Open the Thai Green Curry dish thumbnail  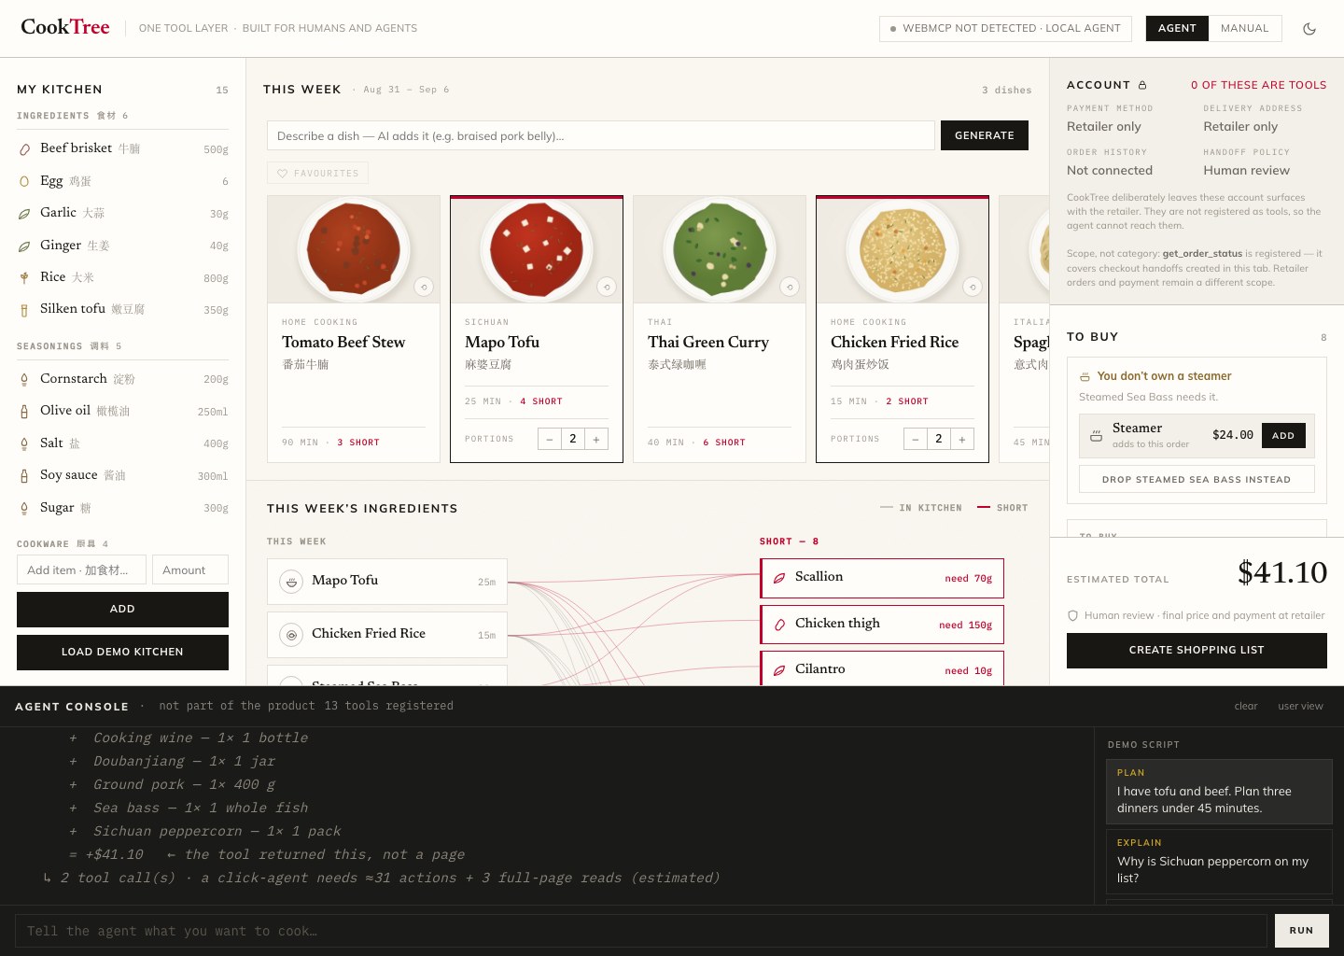pyautogui.click(x=720, y=249)
